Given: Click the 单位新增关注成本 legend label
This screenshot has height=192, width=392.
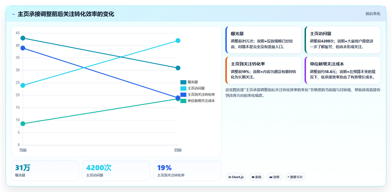Looking at the screenshot, I should pyautogui.click(x=201, y=101).
